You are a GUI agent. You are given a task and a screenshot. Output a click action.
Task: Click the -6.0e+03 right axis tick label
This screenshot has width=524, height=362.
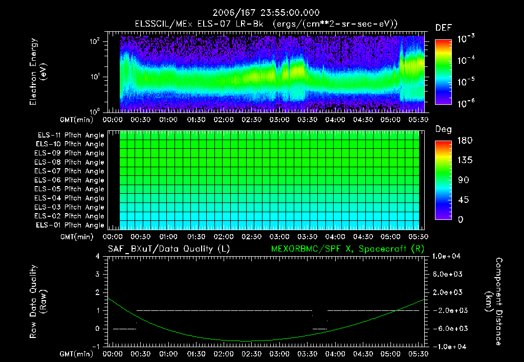click(448, 329)
